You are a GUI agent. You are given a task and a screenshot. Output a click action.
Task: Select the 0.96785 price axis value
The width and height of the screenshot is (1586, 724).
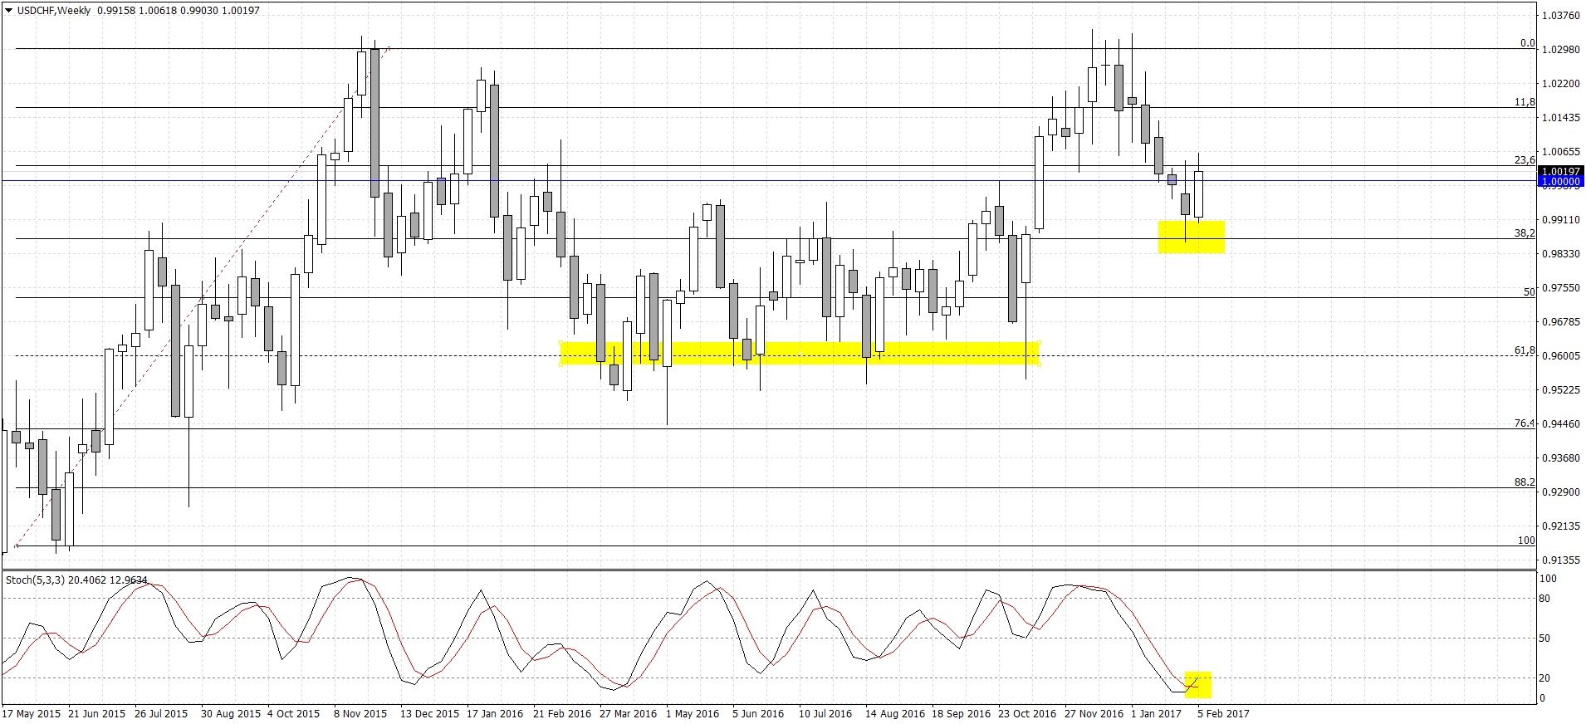pyautogui.click(x=1561, y=321)
